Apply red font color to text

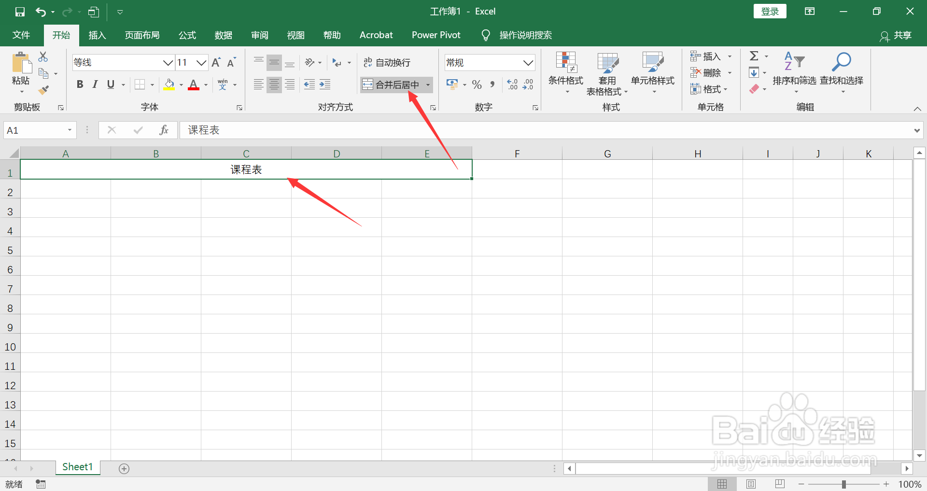coord(194,84)
